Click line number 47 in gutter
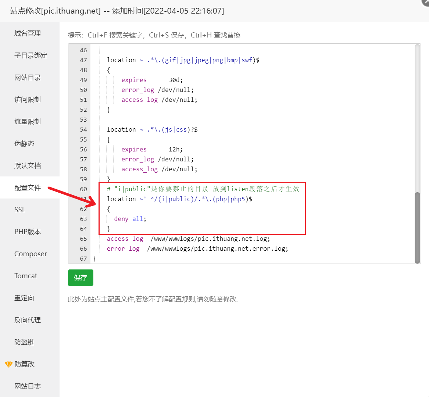 [83, 60]
